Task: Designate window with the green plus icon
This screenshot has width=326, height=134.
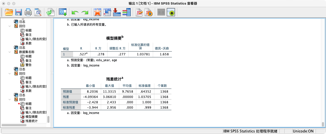Action: pyautogui.click(x=171, y=12)
